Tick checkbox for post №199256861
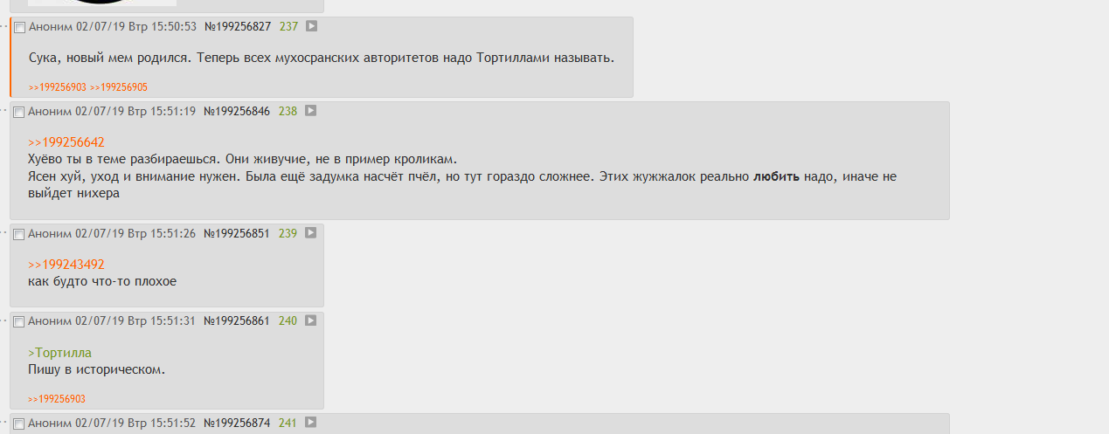The height and width of the screenshot is (434, 1109). pos(19,322)
